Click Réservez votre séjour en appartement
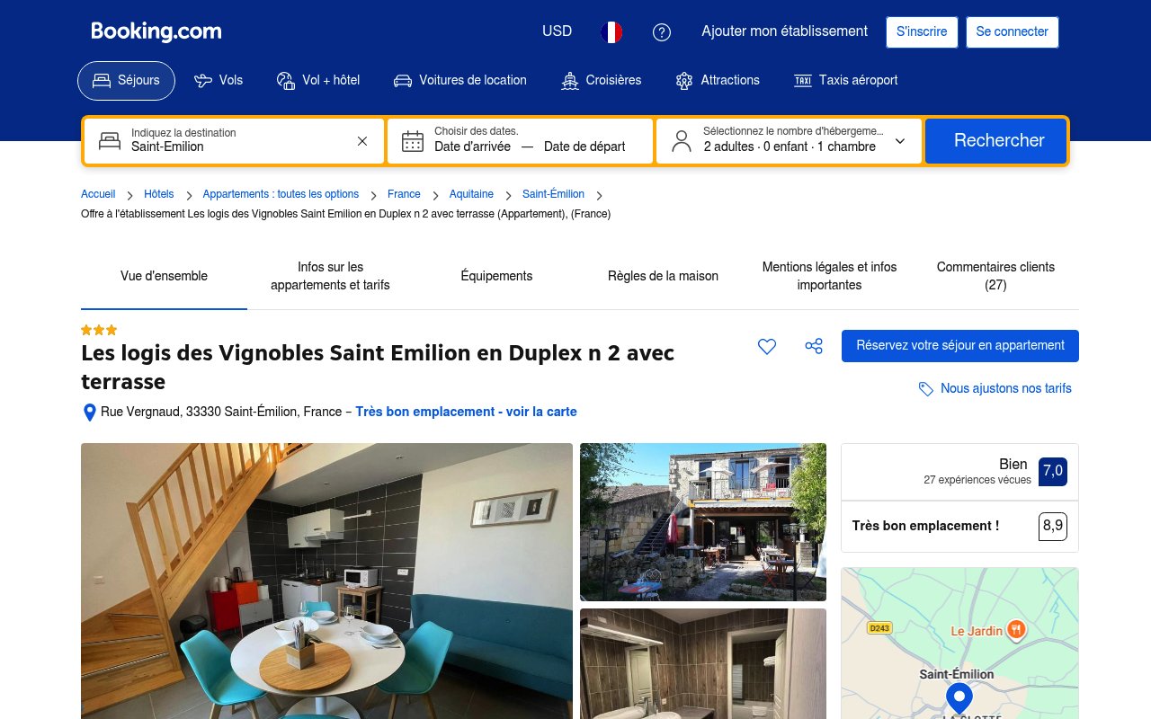The width and height of the screenshot is (1151, 719). [960, 346]
